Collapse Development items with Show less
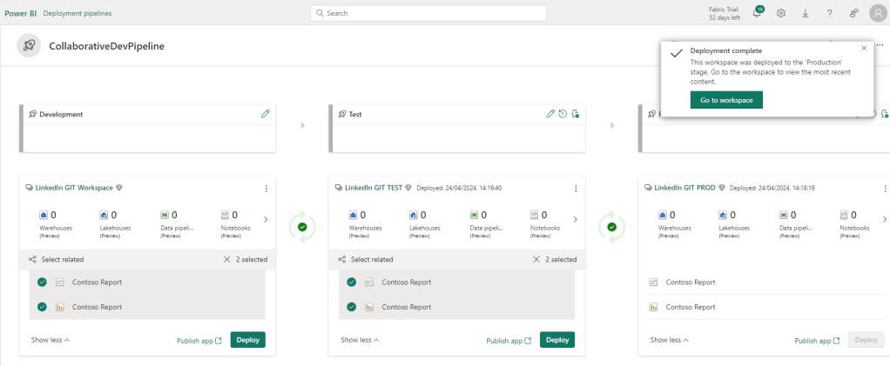The width and height of the screenshot is (890, 366). click(50, 340)
